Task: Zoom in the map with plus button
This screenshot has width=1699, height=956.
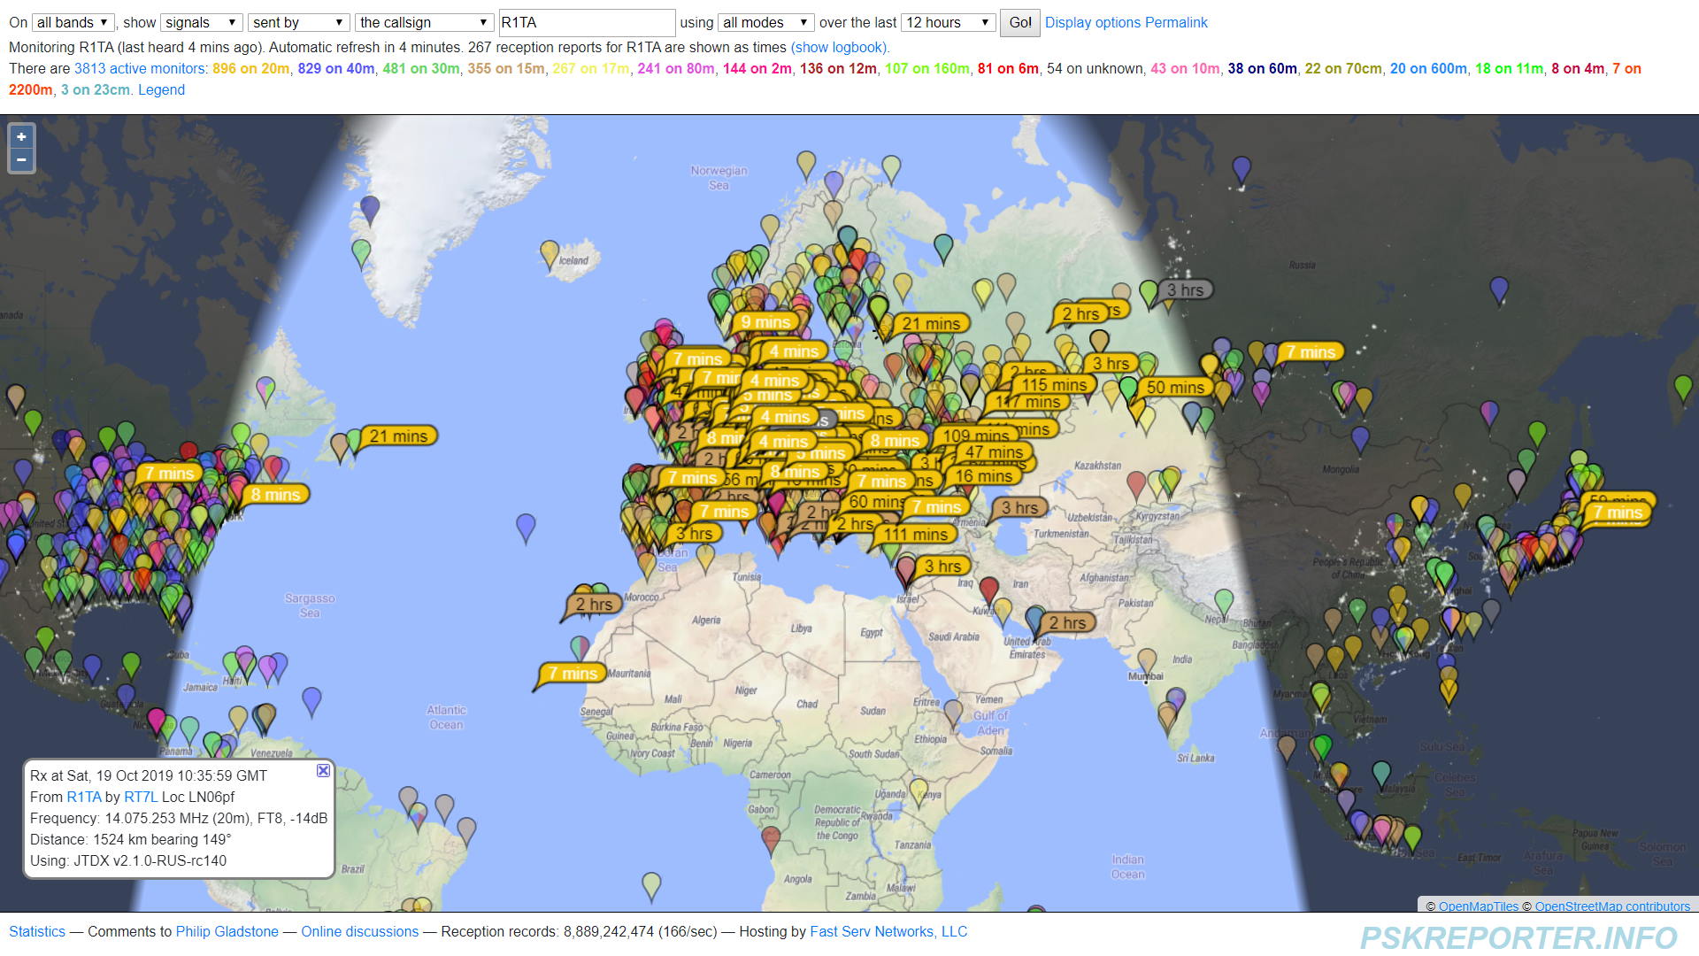Action: (x=21, y=137)
